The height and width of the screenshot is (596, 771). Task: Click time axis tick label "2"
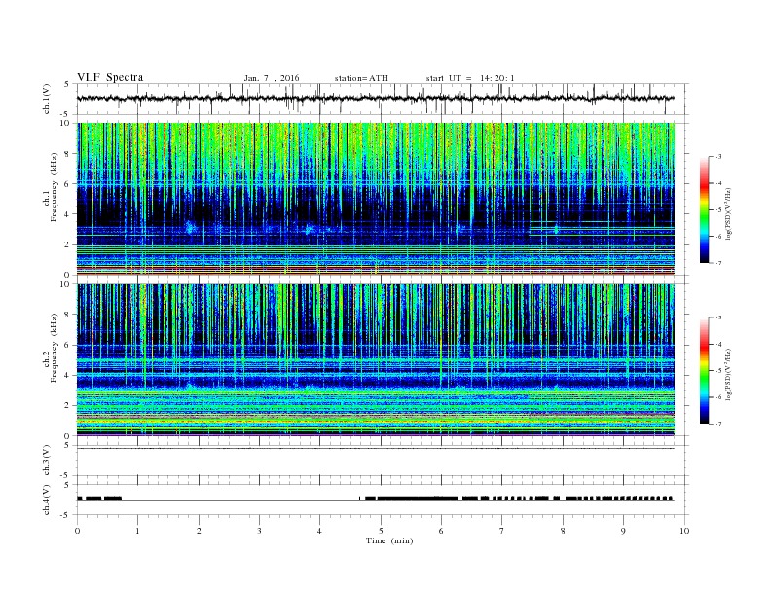tap(199, 531)
